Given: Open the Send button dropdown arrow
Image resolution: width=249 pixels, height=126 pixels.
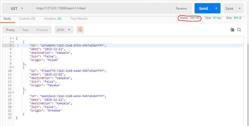Looking at the screenshot, I should click(x=216, y=8).
